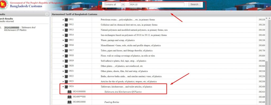Expand heading 3923 tree arrow
The width and height of the screenshot is (271, 105).
tap(63, 81)
